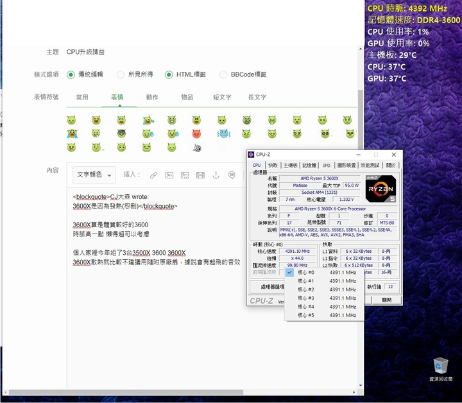The width and height of the screenshot is (462, 403).
Task: Click the 核心電壓 value '1.332 V'
Action: tap(346, 200)
